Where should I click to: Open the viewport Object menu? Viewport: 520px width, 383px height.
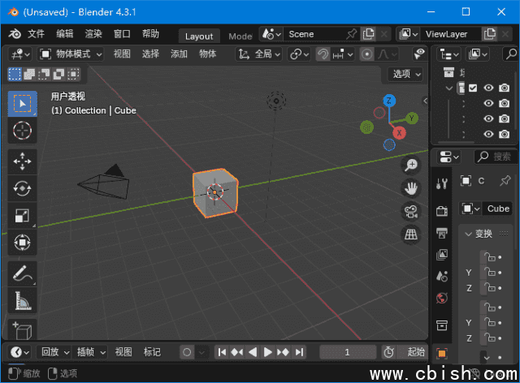(x=208, y=54)
